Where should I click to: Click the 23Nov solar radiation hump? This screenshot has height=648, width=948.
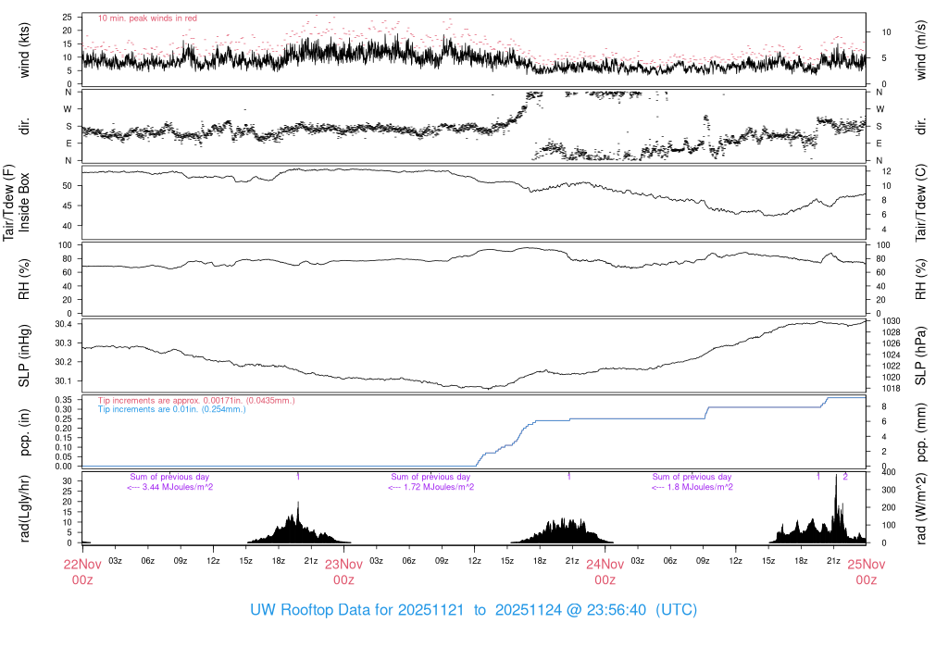(564, 530)
